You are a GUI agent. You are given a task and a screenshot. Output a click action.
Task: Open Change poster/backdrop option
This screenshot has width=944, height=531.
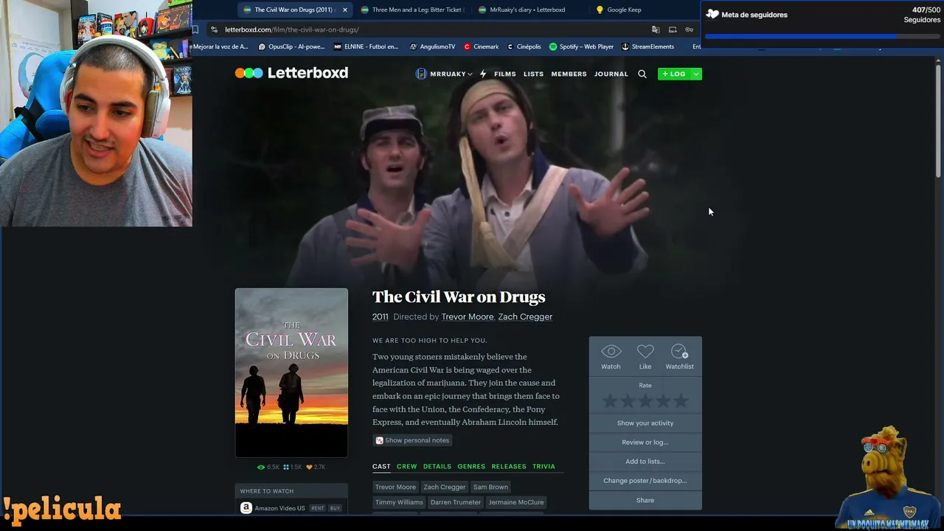click(645, 481)
